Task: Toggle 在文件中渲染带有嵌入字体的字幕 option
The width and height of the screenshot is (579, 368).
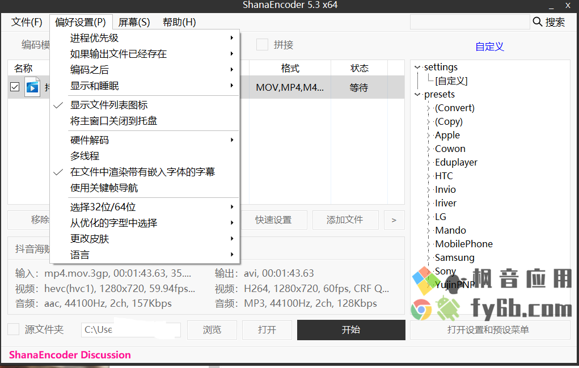Action: (x=145, y=172)
